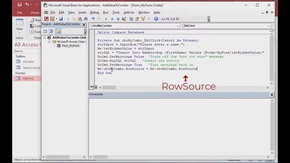This screenshot has height=163, width=290.
Task: Click Access quick-access Undo icon
Action: [27, 5]
